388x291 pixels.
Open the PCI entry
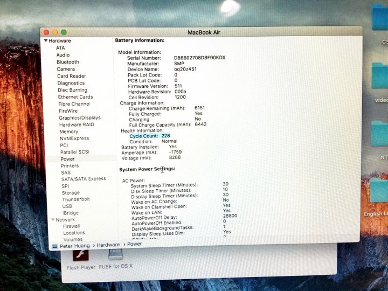[64, 145]
